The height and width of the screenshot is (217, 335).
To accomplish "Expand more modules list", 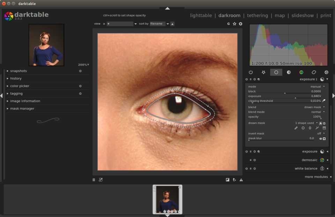I will tap(318, 177).
